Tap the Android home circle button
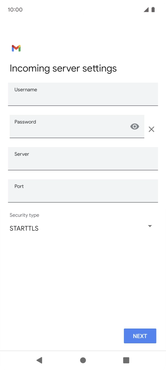This screenshot has width=166, height=370. point(83,360)
